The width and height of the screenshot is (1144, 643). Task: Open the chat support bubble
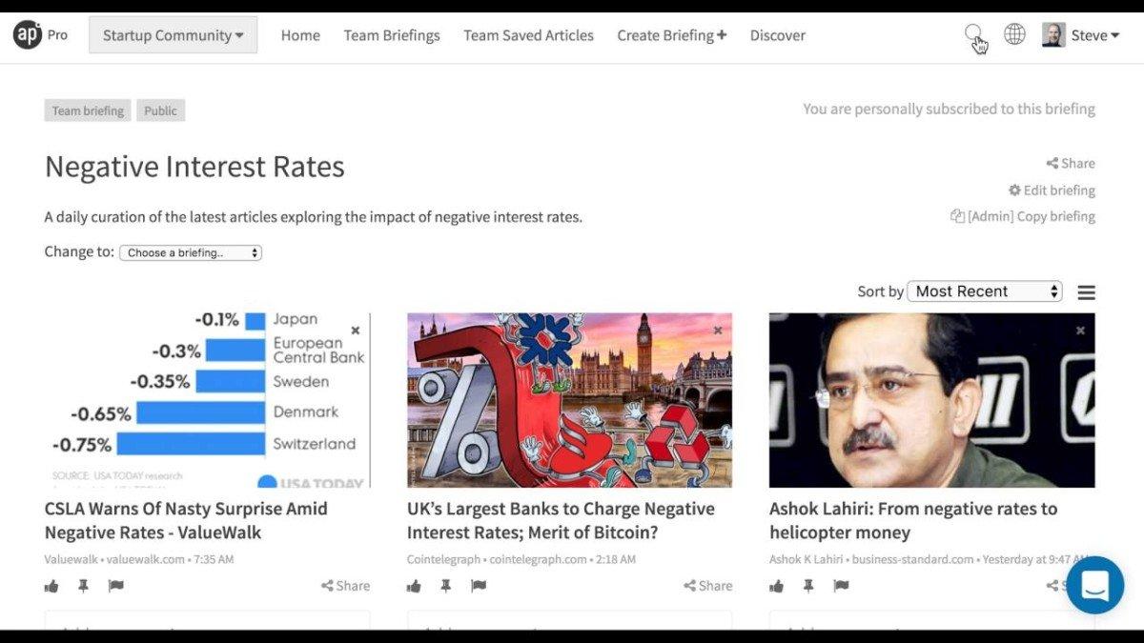tap(1094, 585)
